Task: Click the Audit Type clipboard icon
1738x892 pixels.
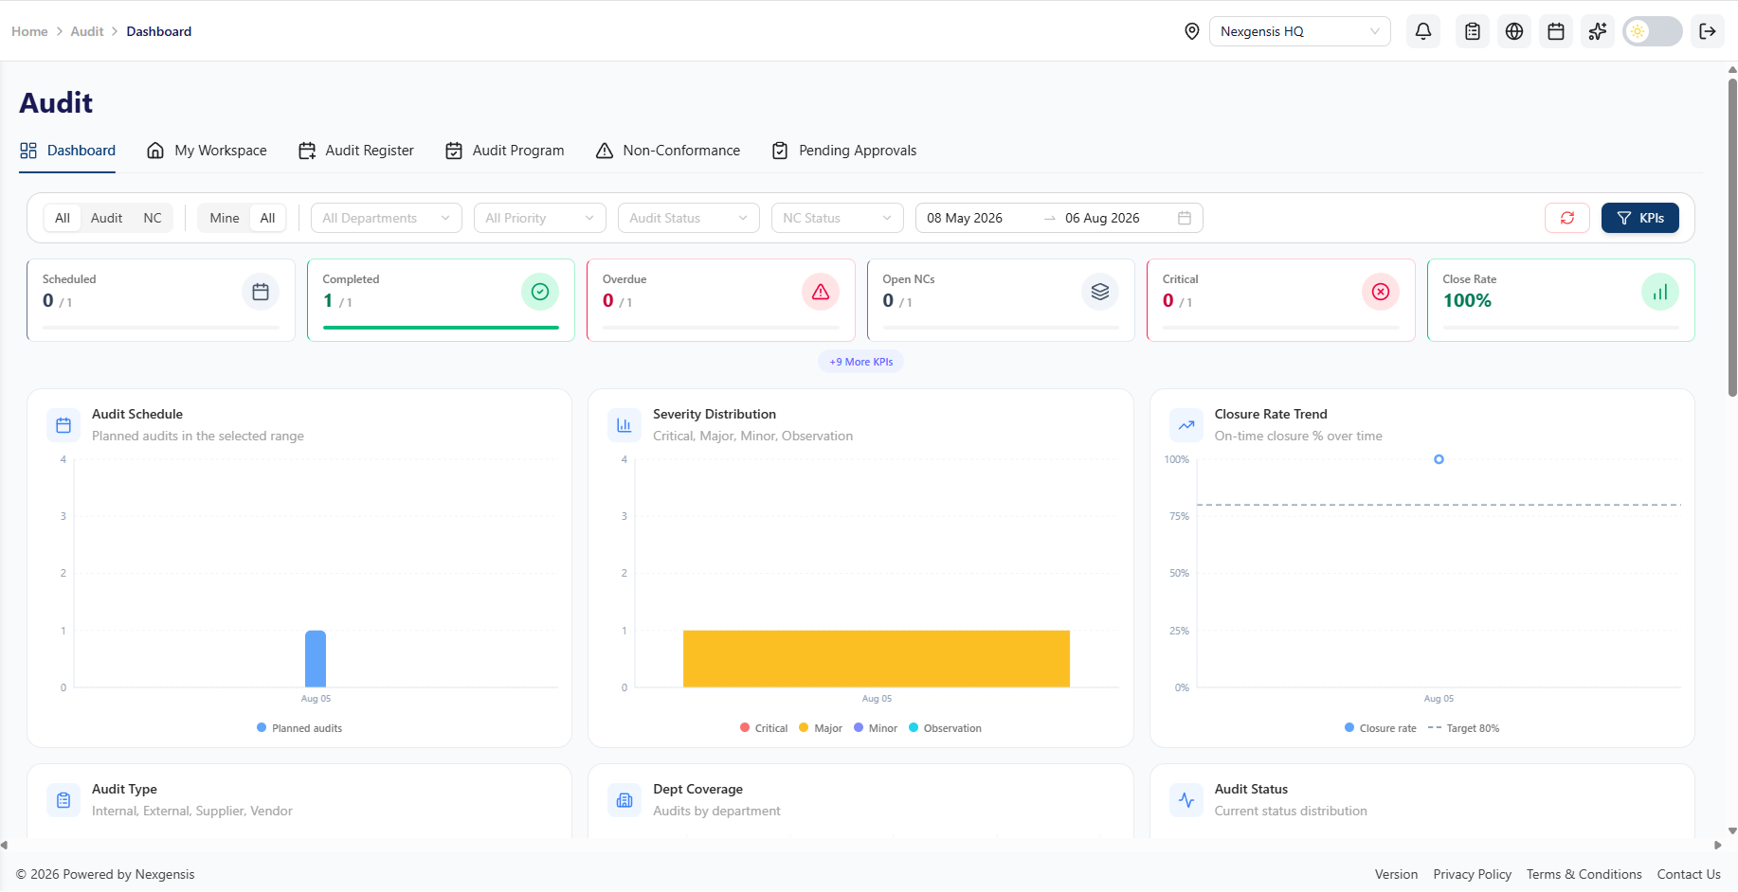Action: (x=63, y=800)
